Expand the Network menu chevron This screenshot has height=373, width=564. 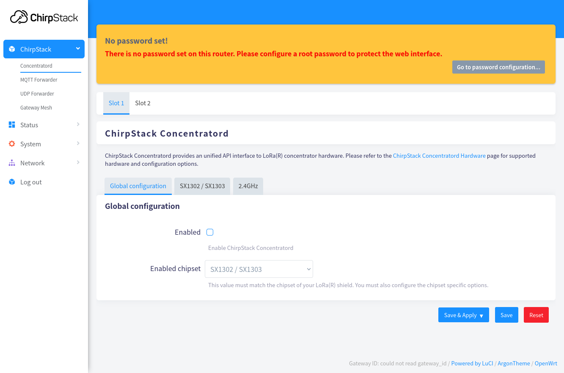pyautogui.click(x=78, y=162)
